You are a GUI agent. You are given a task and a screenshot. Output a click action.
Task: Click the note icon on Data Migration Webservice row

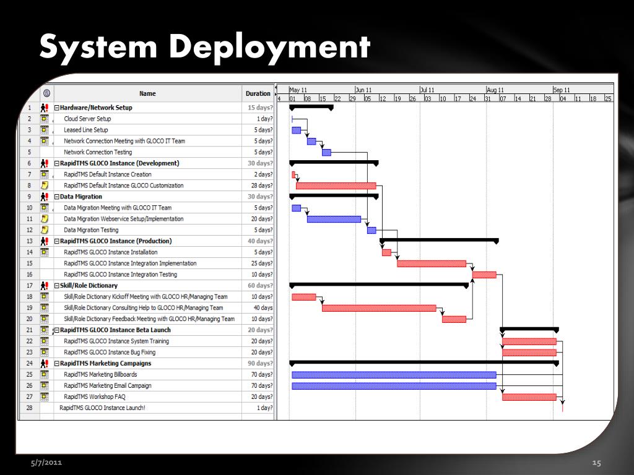(45, 218)
